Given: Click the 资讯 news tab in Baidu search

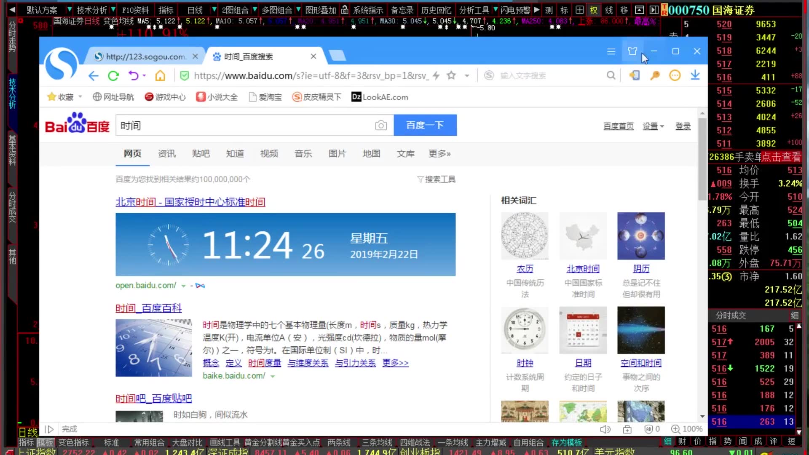Looking at the screenshot, I should point(167,153).
